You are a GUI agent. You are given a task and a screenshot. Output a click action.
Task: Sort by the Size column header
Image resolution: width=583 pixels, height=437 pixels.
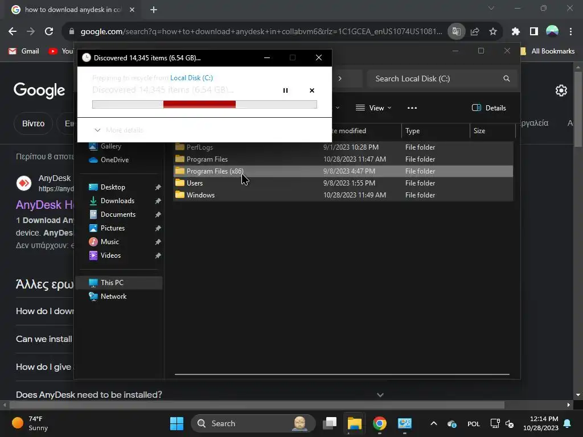[x=492, y=131]
